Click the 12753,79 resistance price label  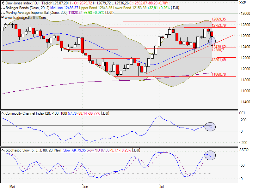pyautogui.click(x=219, y=24)
